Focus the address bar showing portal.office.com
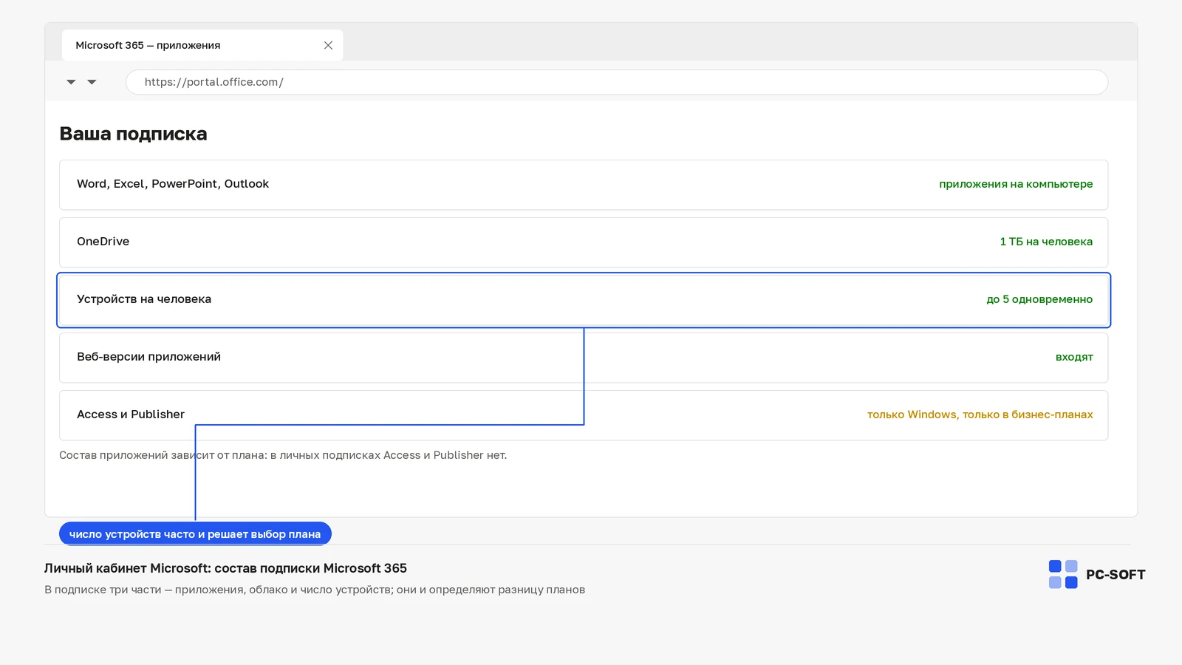 [x=617, y=82]
